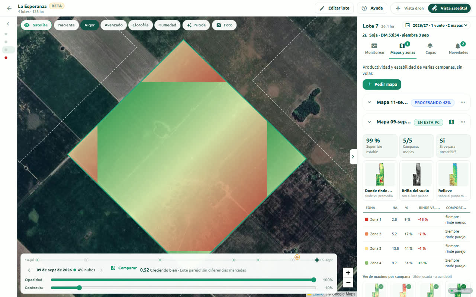The height and width of the screenshot is (297, 476).
Task: Click the Comparar button
Action: (123, 268)
